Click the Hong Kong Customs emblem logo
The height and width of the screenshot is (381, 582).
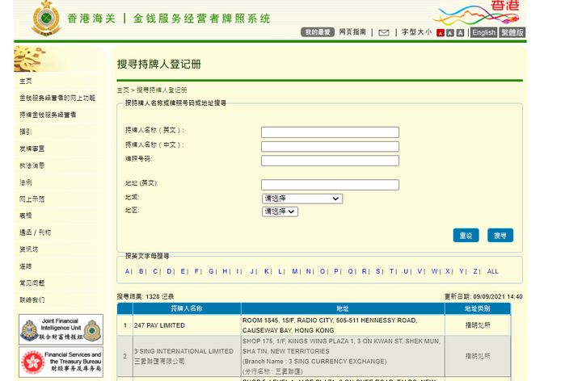pyautogui.click(x=45, y=18)
